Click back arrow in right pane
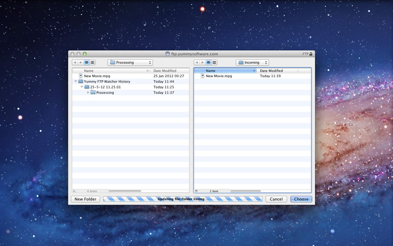Screen dimensions: 393x246 tap(196, 62)
